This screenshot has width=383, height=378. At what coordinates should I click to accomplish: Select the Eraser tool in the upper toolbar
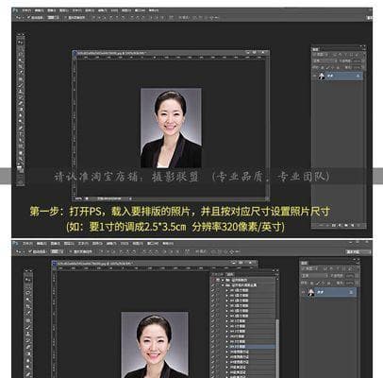(x=21, y=103)
